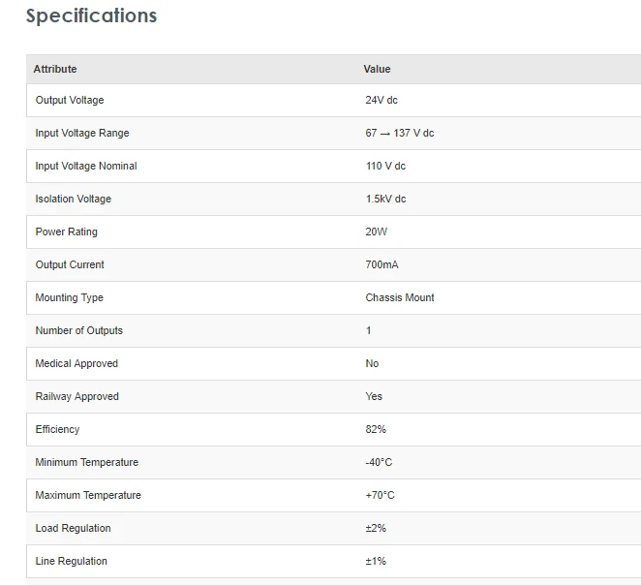641x586 pixels.
Task: Click the Attribute column header
Action: click(55, 69)
